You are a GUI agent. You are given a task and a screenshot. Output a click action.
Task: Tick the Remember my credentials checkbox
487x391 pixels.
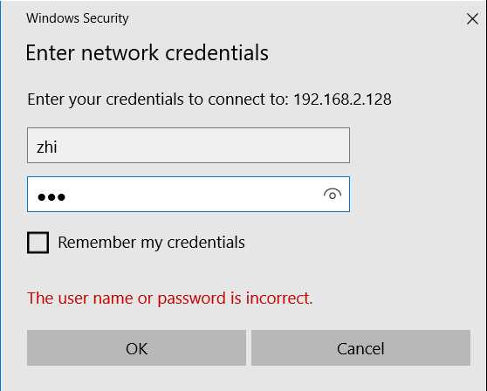click(38, 243)
